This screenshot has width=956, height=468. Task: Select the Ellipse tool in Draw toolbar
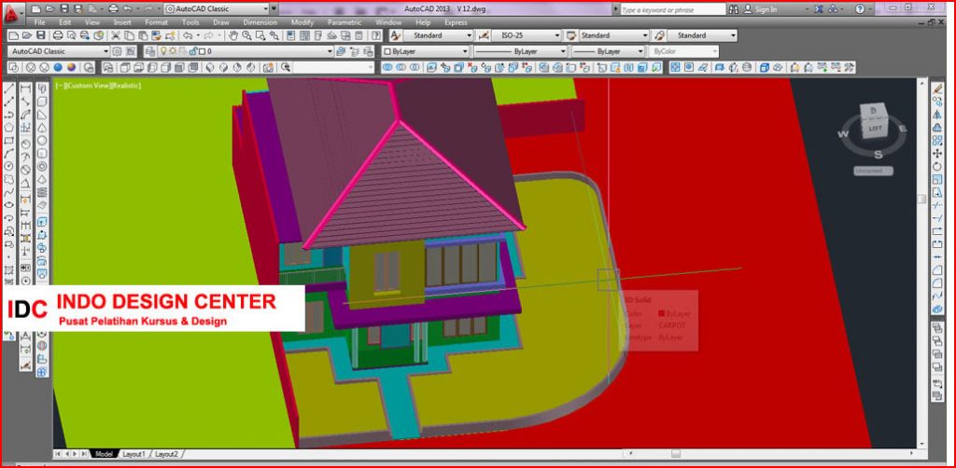(9, 204)
